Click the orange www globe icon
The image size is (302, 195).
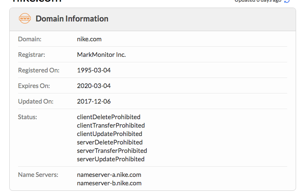[x=24, y=19]
